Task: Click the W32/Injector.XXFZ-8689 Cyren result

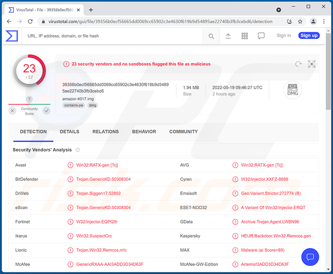Action: pos(265,179)
